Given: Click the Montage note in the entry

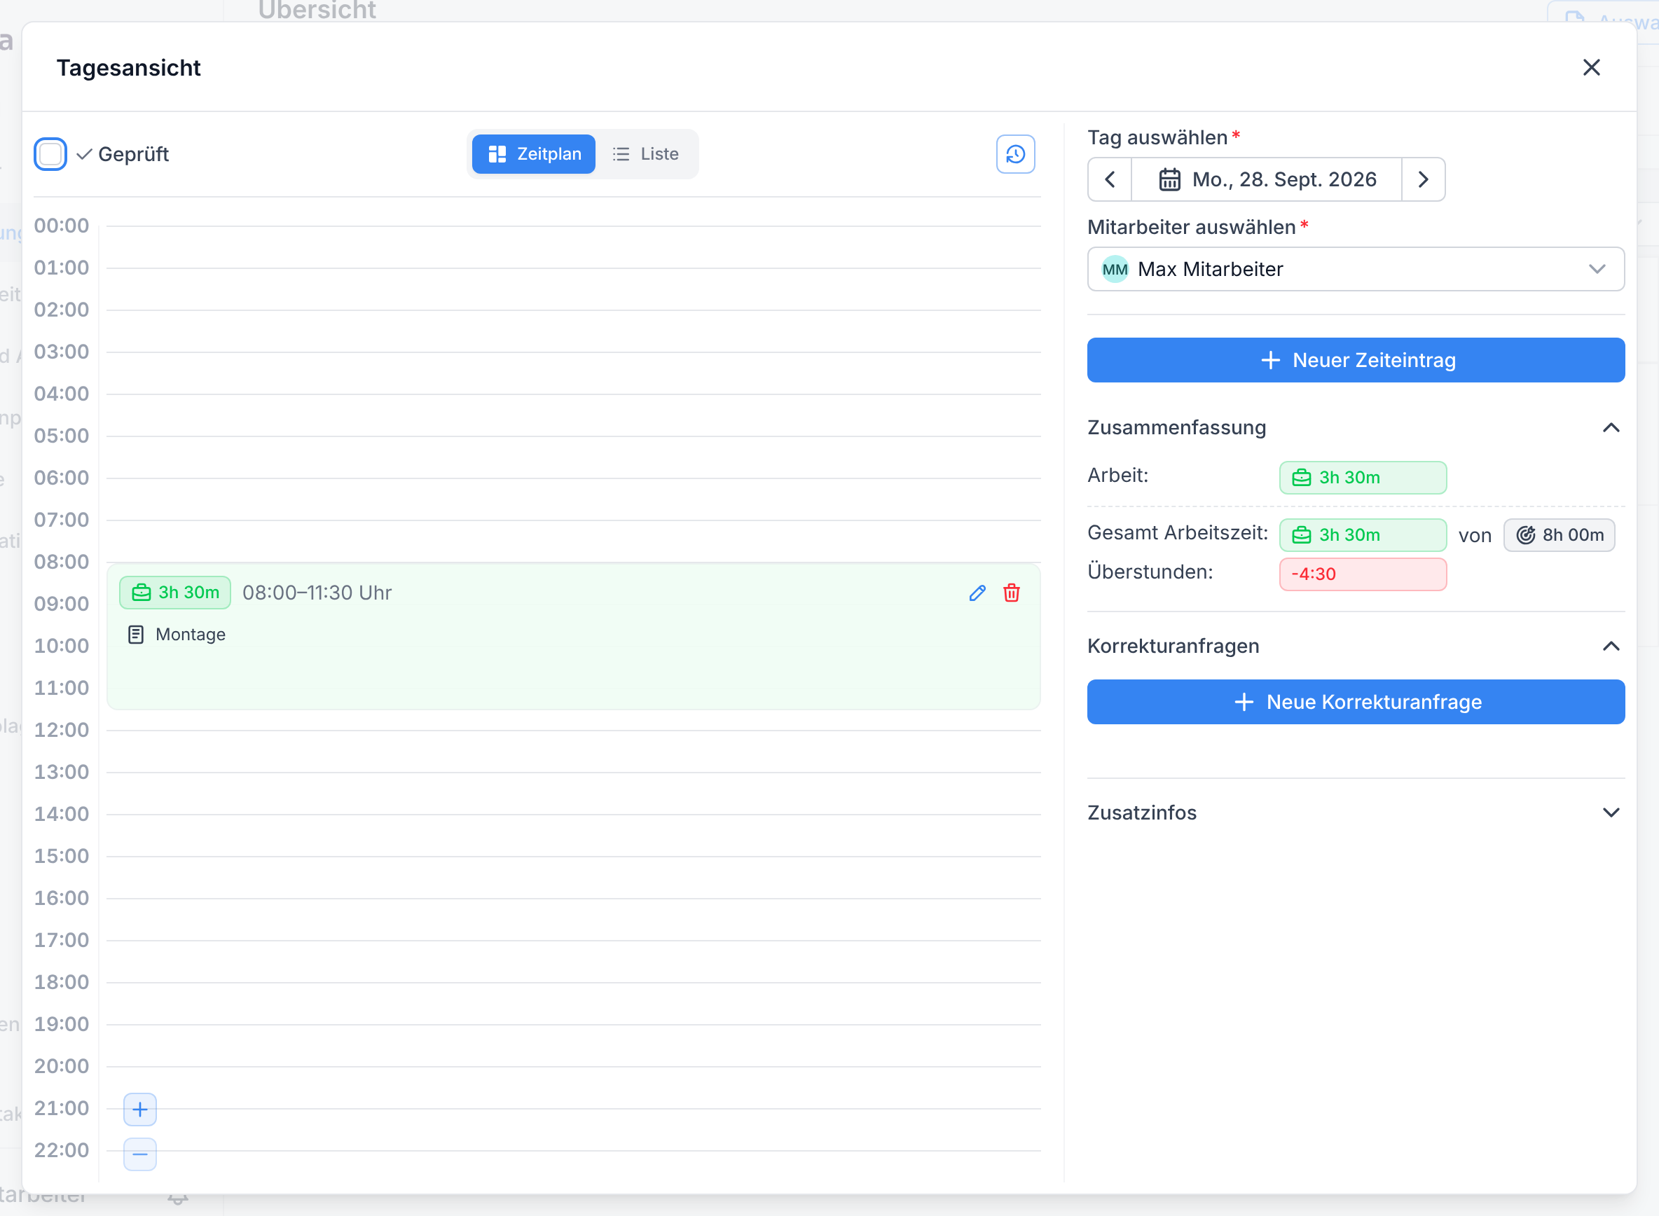Looking at the screenshot, I should click(177, 635).
